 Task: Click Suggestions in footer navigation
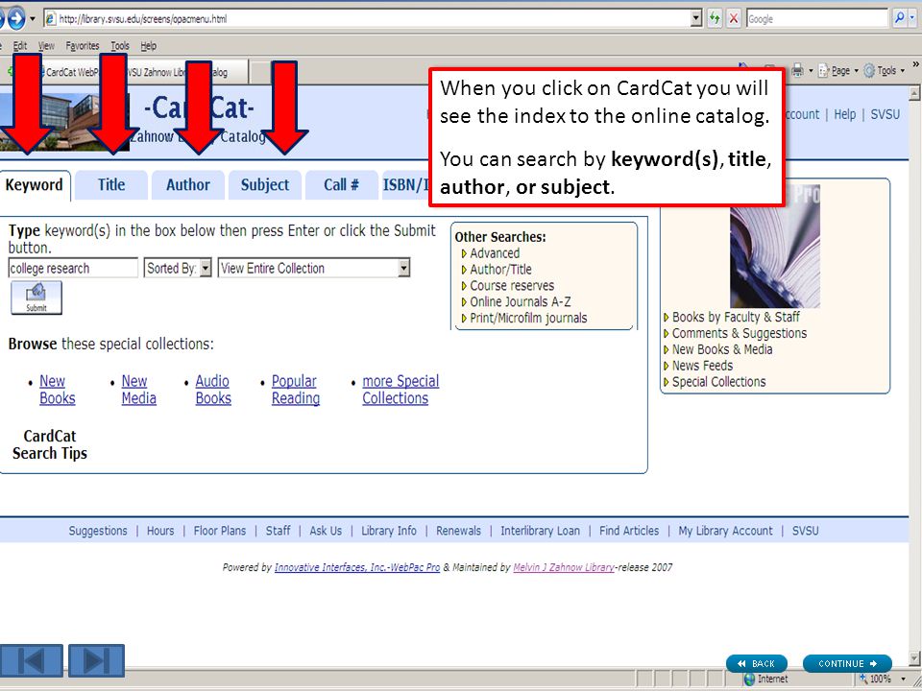pyautogui.click(x=98, y=531)
